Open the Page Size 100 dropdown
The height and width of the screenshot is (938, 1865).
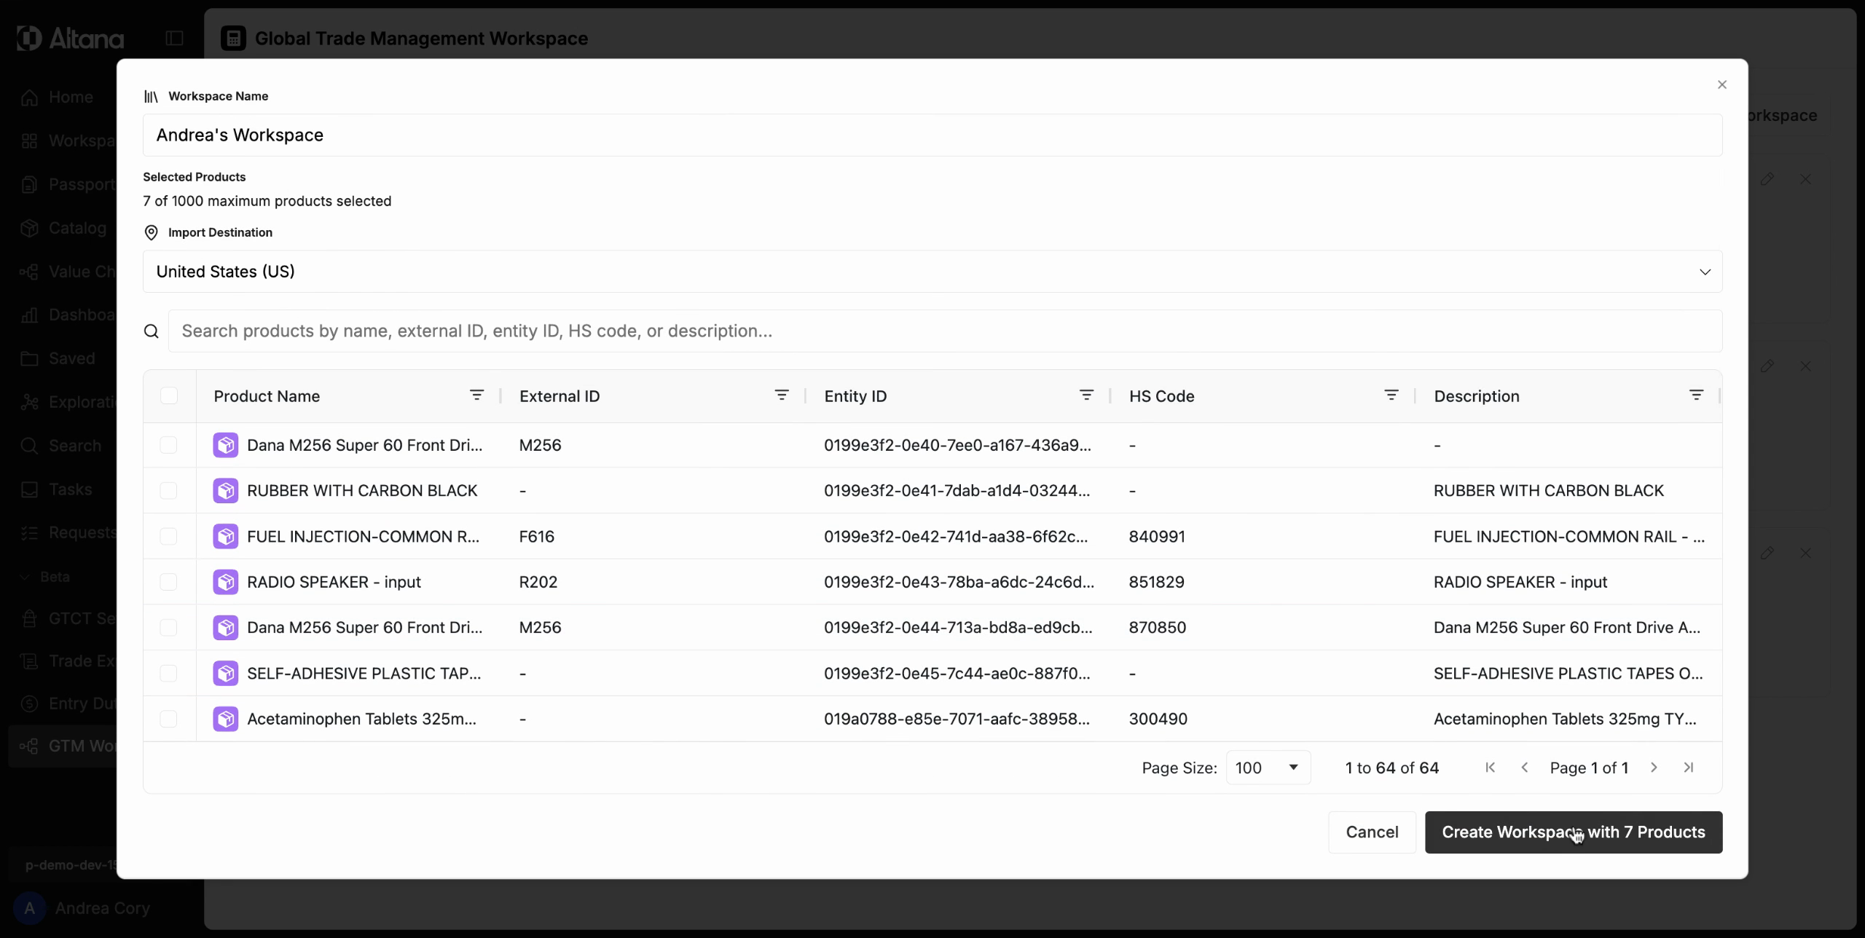click(x=1268, y=768)
